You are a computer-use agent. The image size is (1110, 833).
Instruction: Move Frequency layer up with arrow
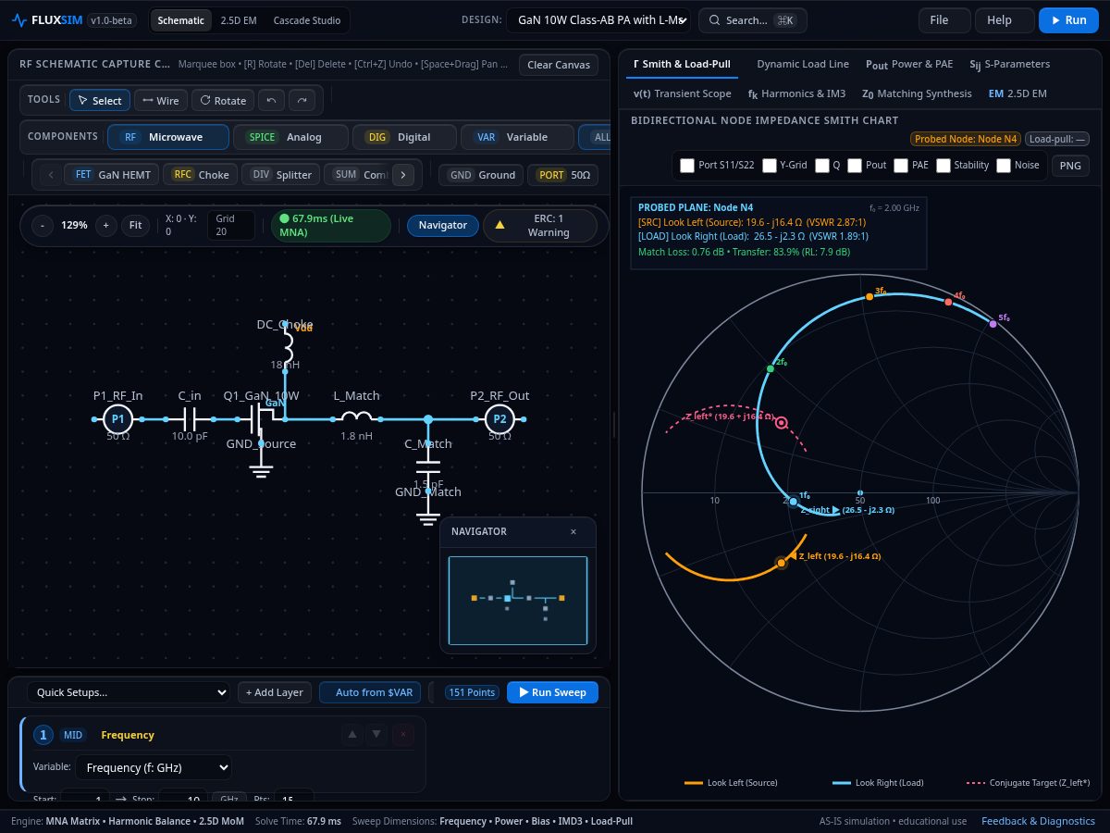351,735
